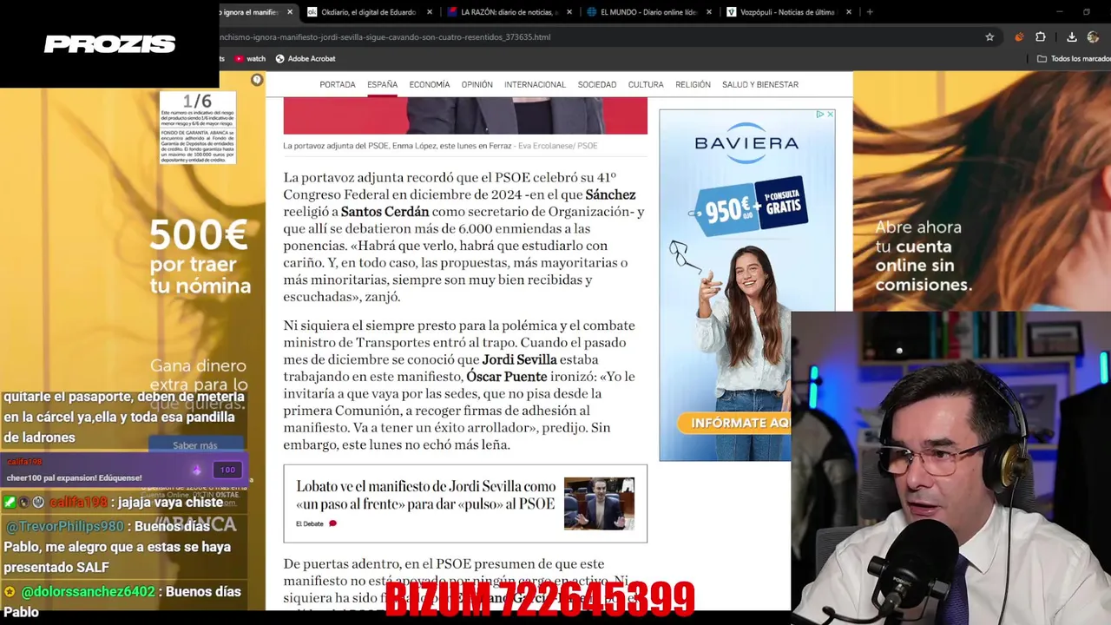
Task: Close the Vozpópuli tab
Action: pos(849,12)
